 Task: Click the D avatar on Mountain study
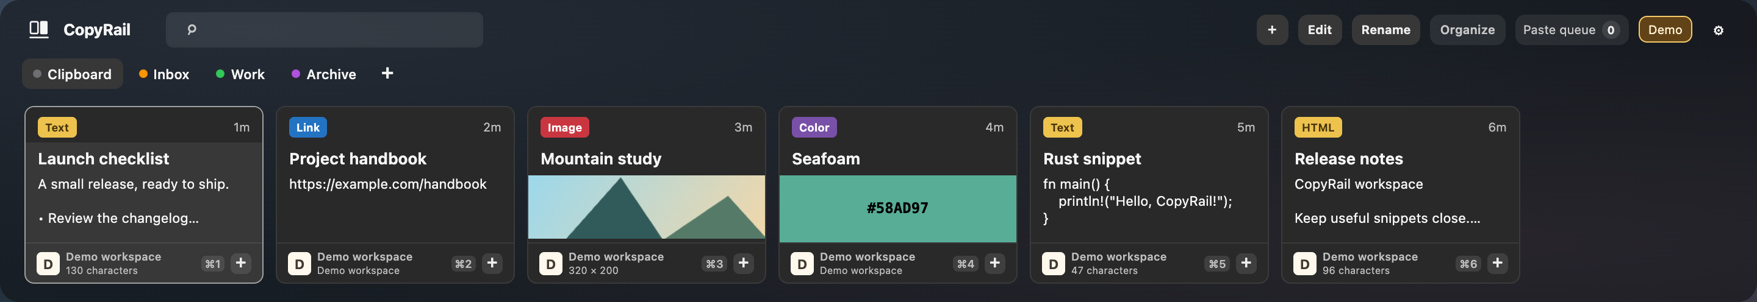click(x=550, y=263)
